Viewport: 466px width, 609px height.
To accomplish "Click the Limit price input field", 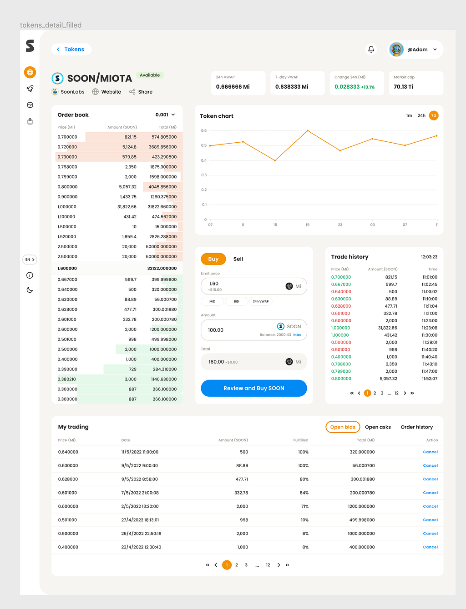I will pos(254,286).
